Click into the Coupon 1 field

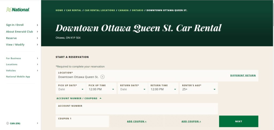coord(82,121)
